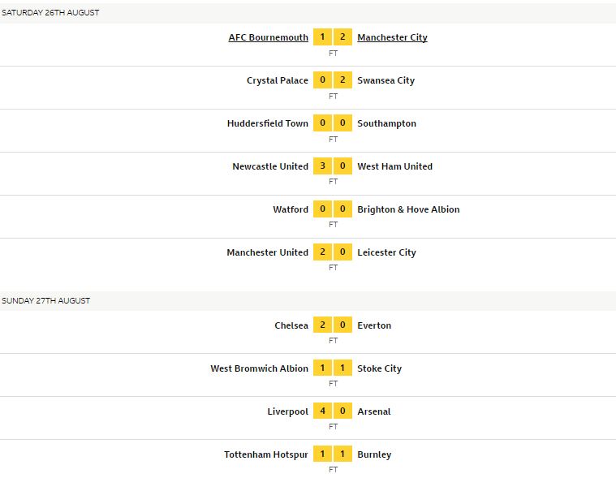Click the Southampton team name
The image size is (616, 478).
(x=386, y=123)
